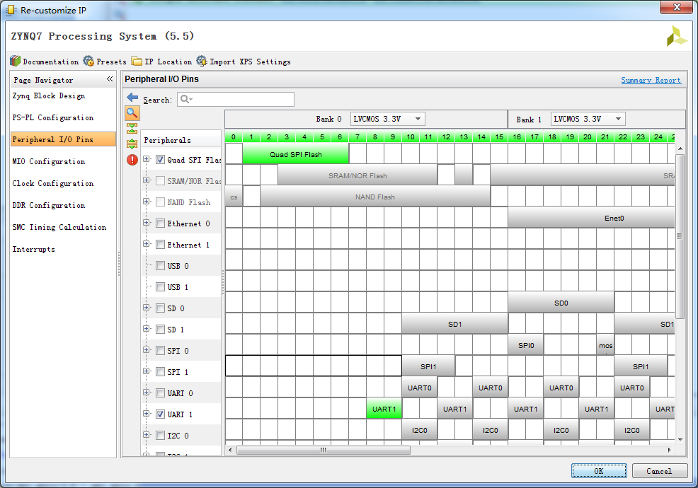Open the Summary Report link
698x488 pixels.
(651, 80)
